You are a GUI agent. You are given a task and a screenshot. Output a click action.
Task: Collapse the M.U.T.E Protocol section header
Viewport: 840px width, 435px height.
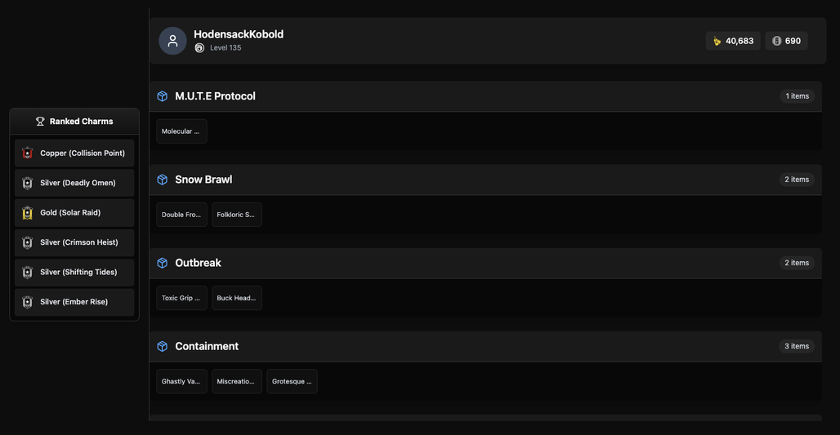485,96
